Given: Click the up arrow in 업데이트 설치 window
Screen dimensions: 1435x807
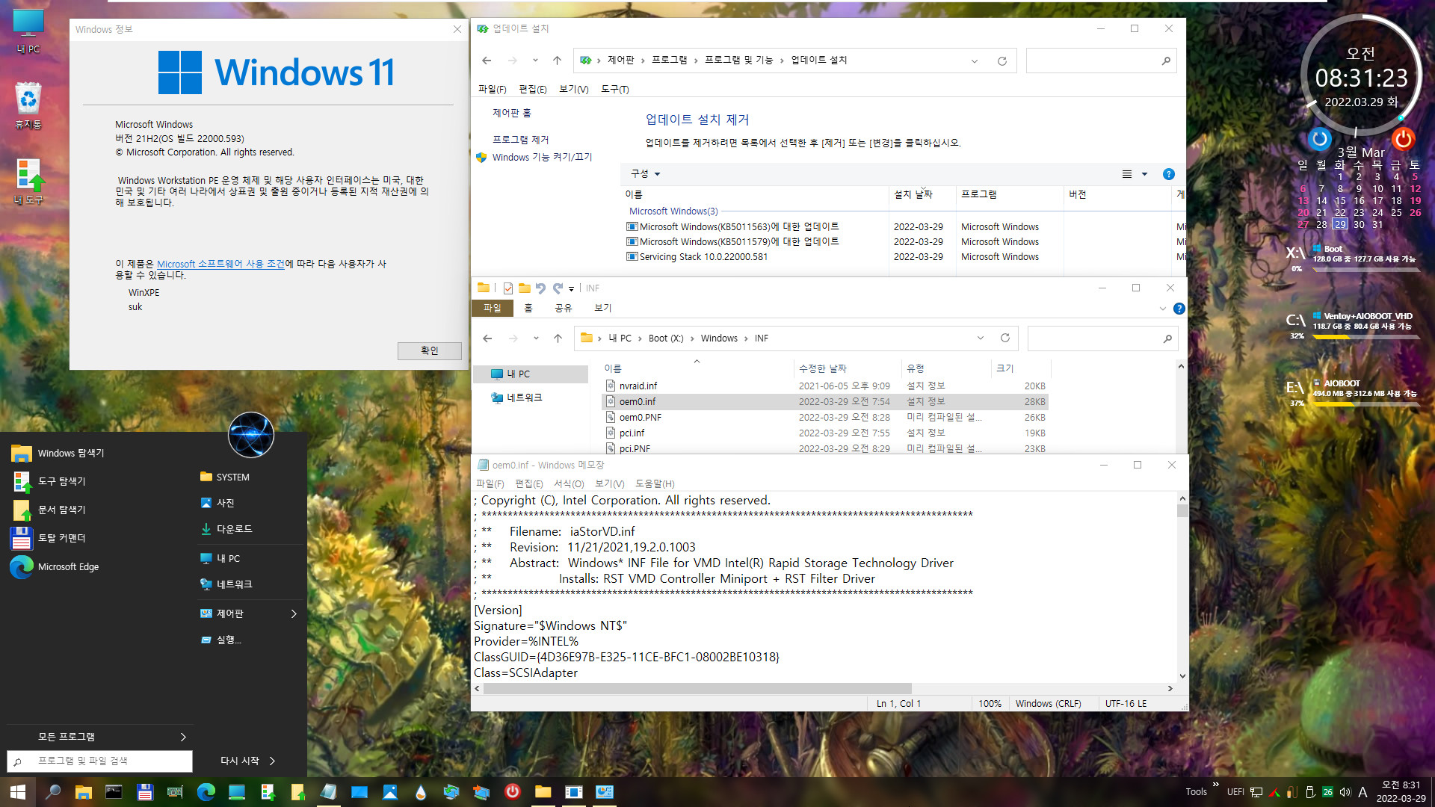Looking at the screenshot, I should click(557, 61).
